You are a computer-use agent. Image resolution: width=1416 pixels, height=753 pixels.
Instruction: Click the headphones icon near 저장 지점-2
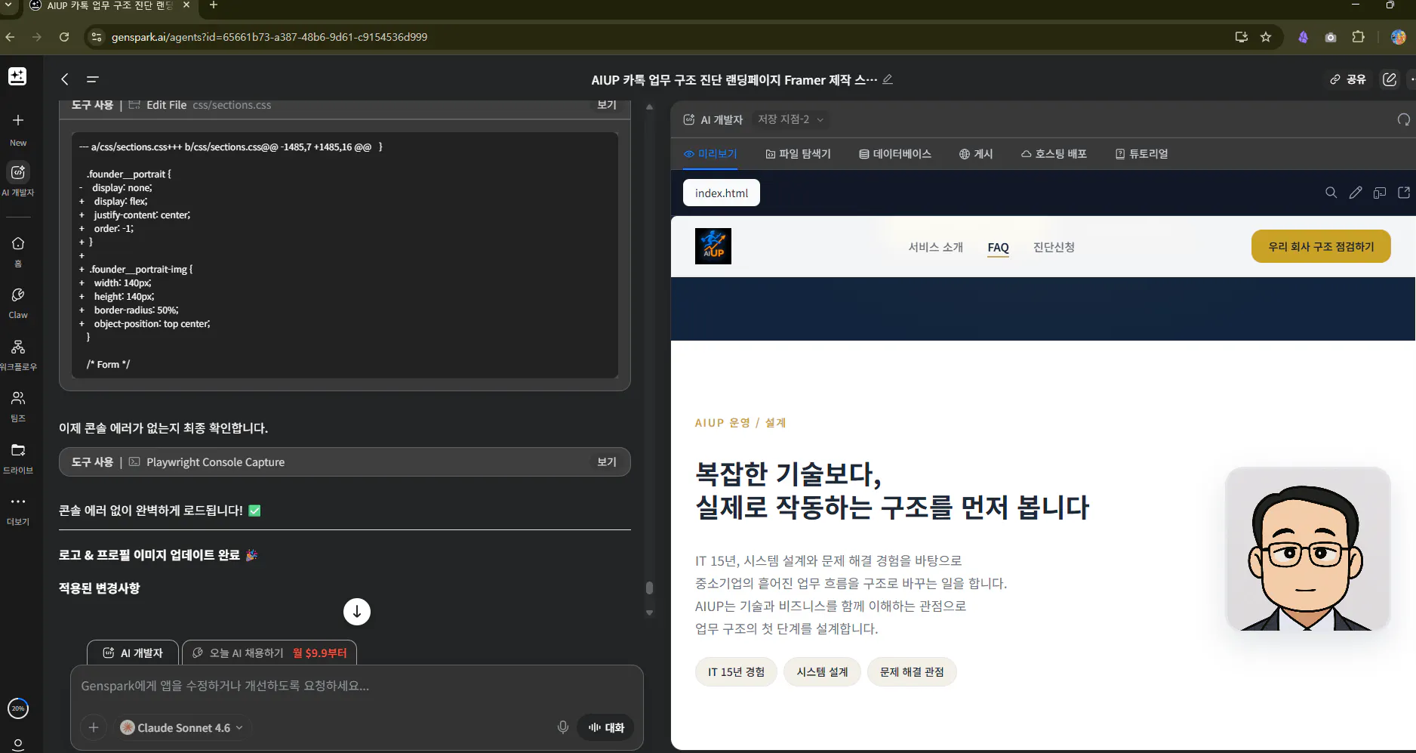1403,119
